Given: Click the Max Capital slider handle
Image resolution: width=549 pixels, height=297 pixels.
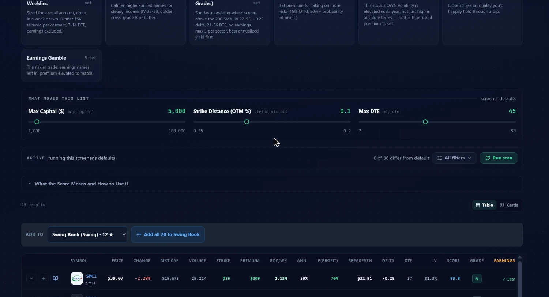Looking at the screenshot, I should coord(37,122).
